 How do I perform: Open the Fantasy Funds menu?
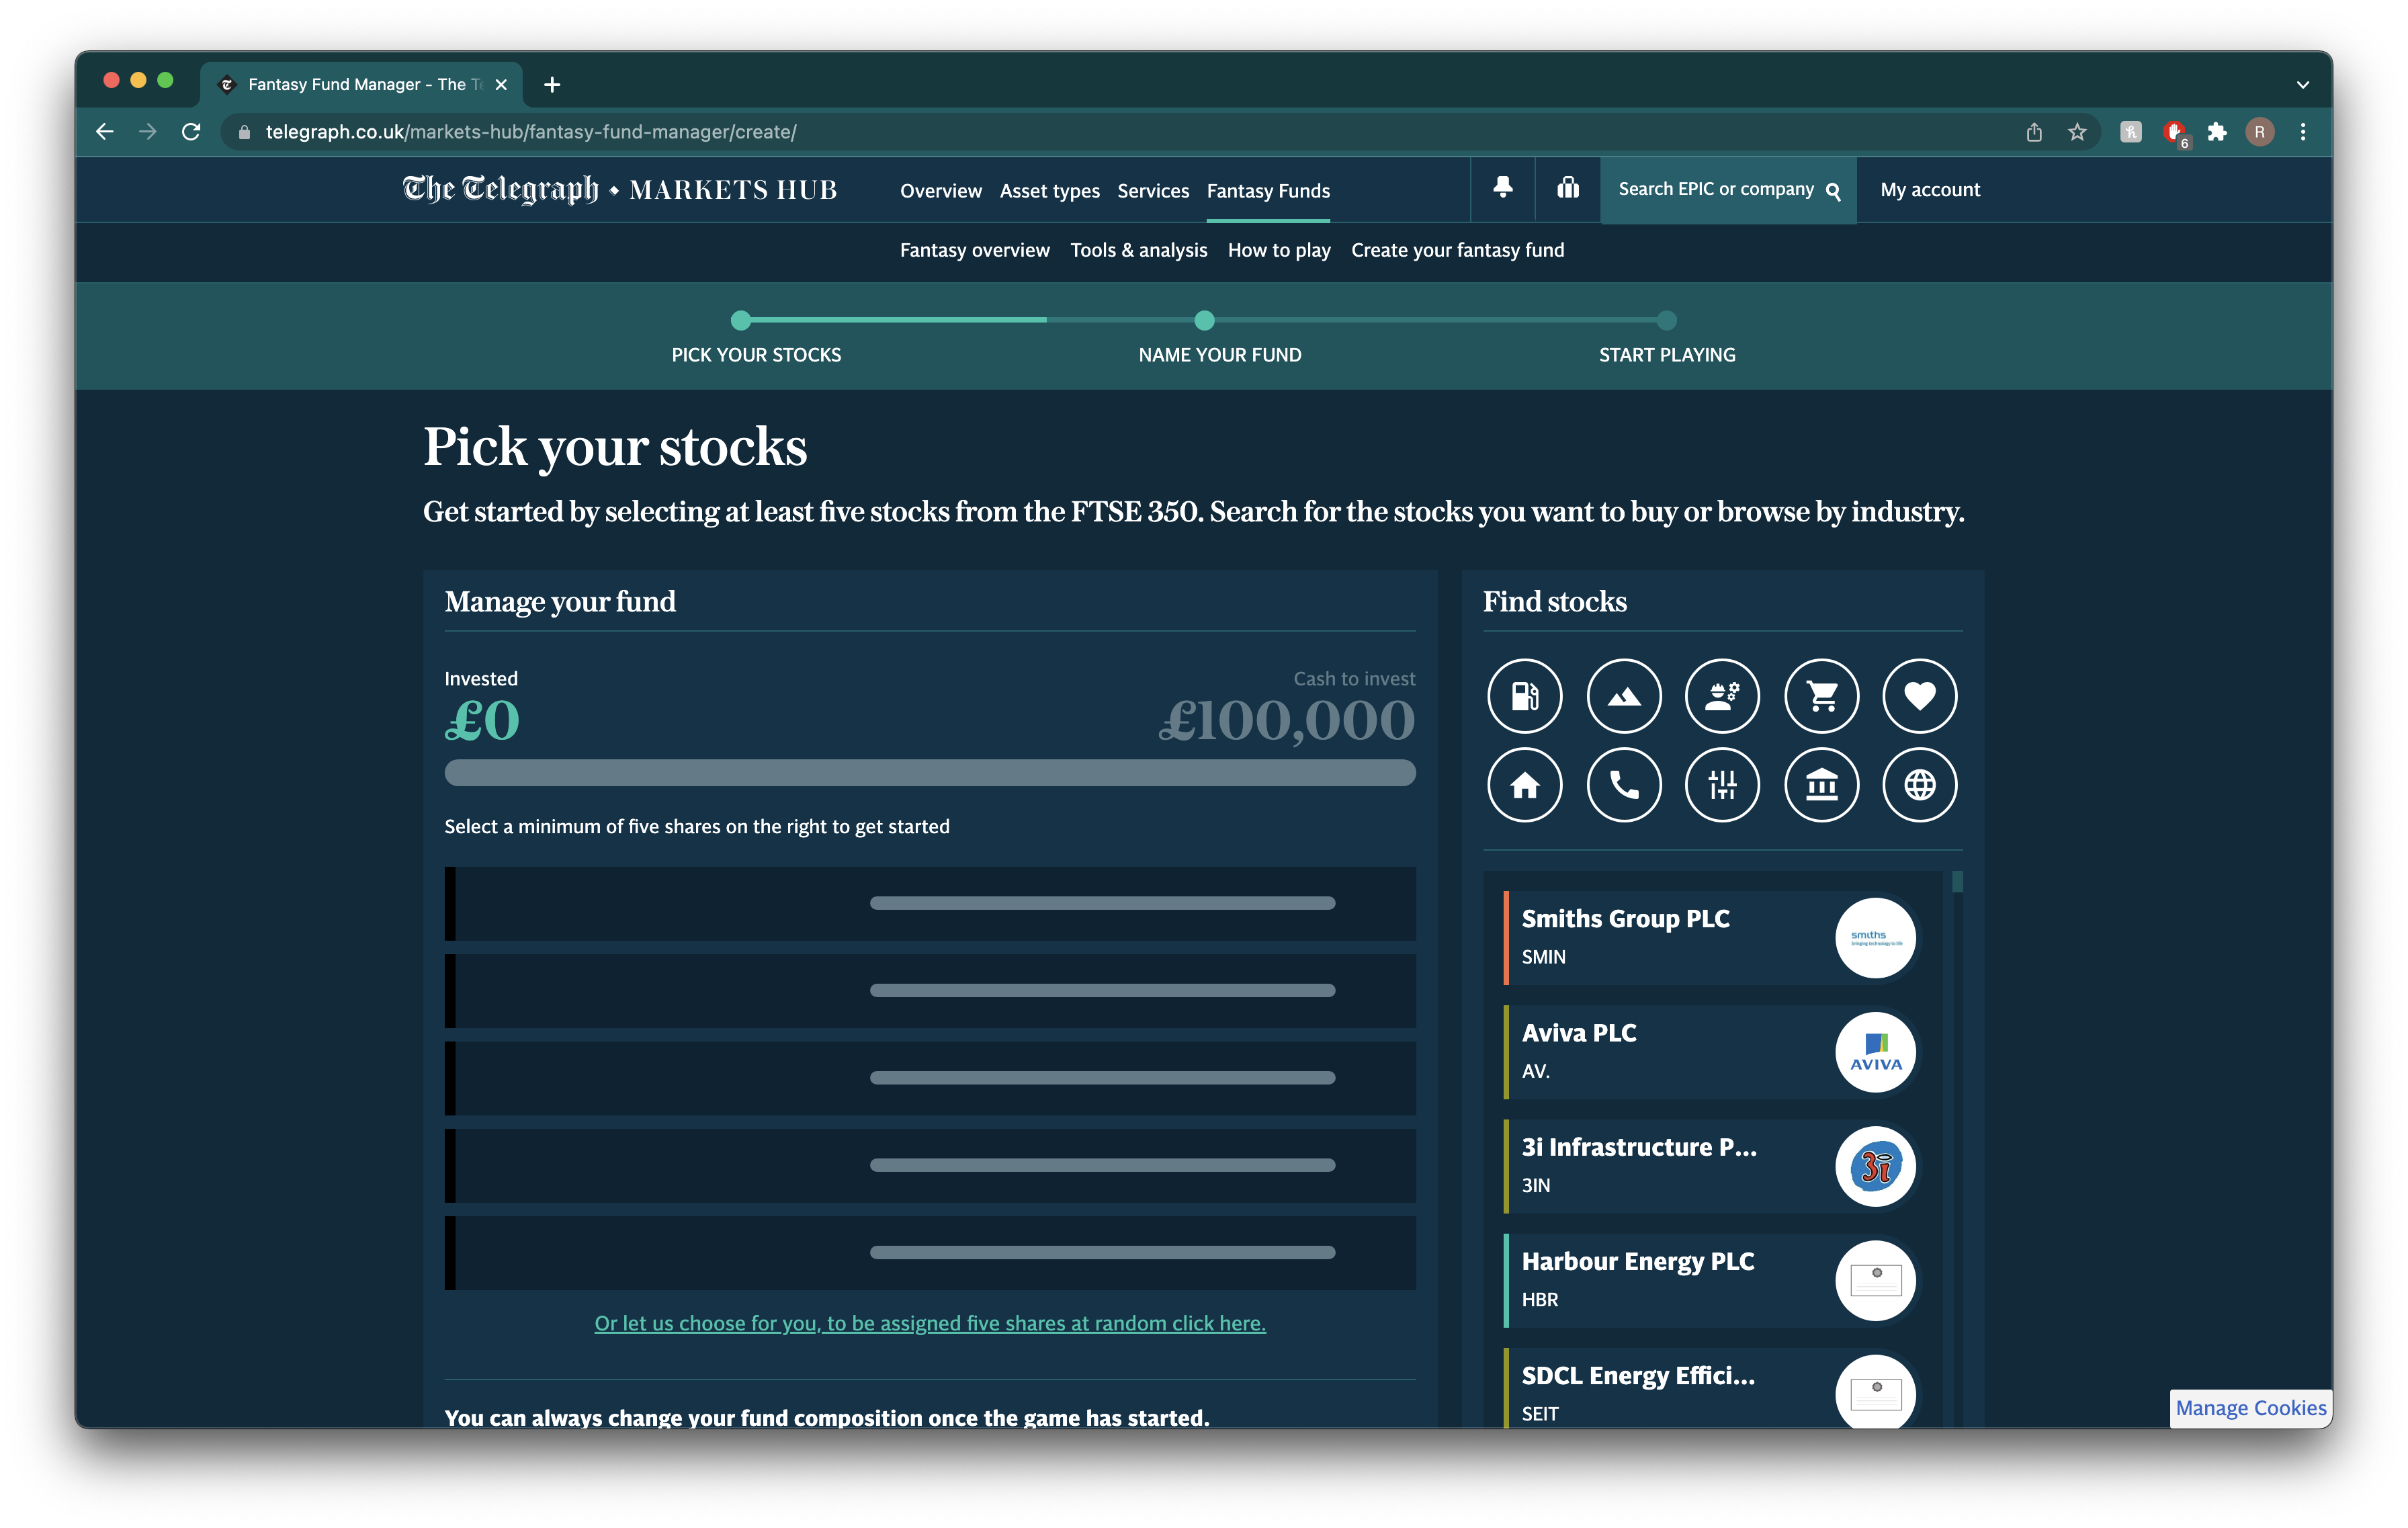click(1268, 191)
